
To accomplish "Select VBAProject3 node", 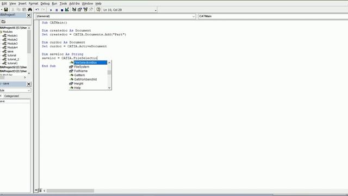I will point(13,71).
